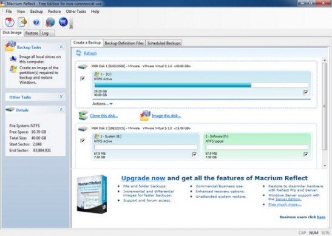Switch to Backup Definition Files tab
The height and width of the screenshot is (236, 332).
tap(124, 43)
